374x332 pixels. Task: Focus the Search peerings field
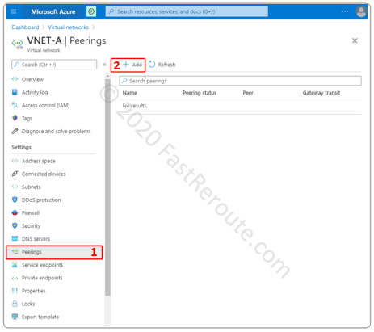coord(240,81)
